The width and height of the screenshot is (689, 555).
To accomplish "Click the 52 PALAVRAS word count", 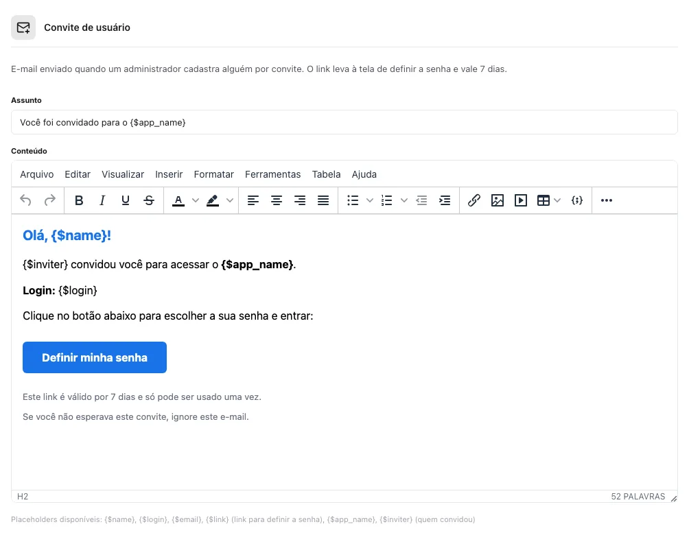I will tap(638, 496).
